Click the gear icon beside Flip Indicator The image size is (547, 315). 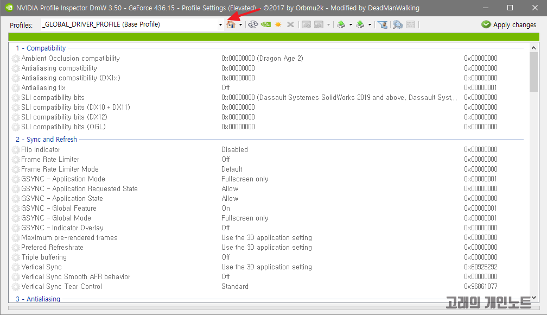coord(16,150)
